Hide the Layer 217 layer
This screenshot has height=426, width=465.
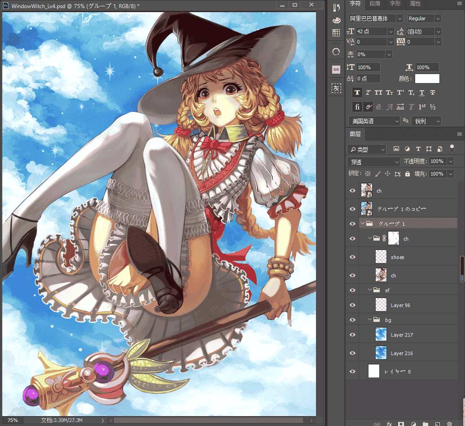[352, 334]
